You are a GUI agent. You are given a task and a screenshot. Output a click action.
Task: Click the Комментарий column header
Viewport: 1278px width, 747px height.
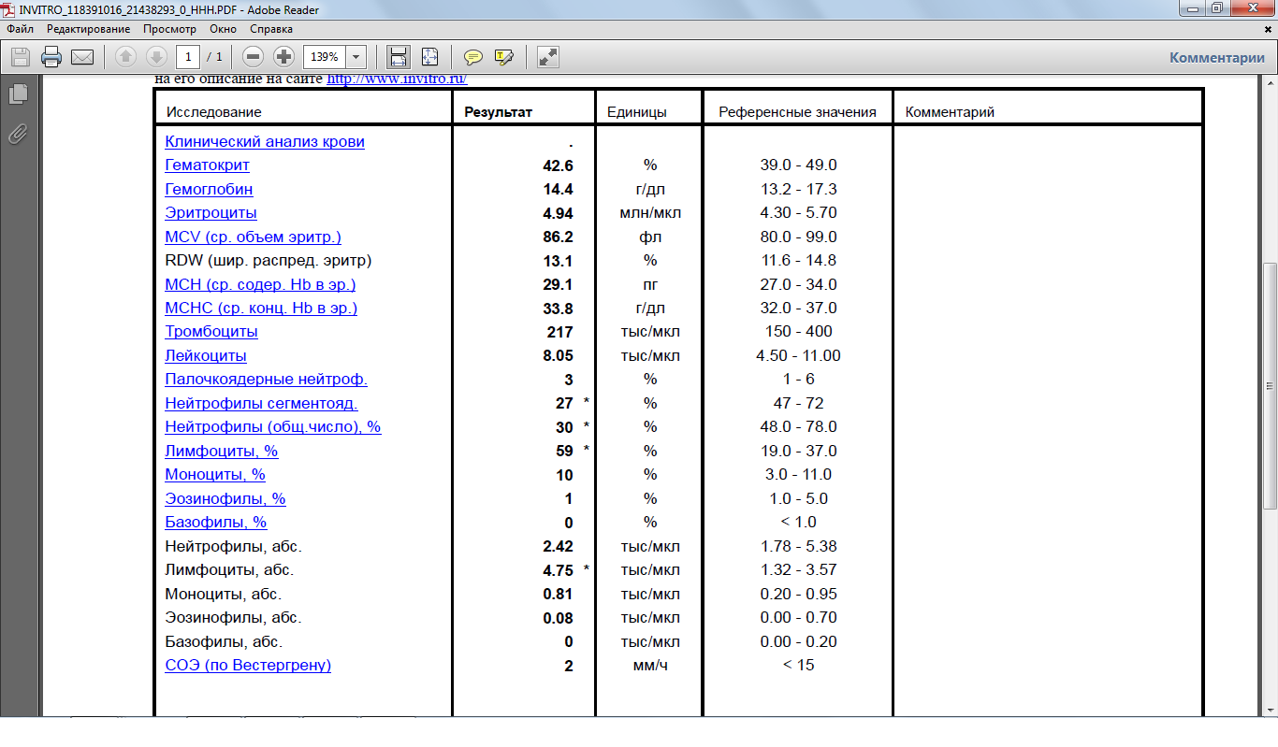click(x=950, y=112)
